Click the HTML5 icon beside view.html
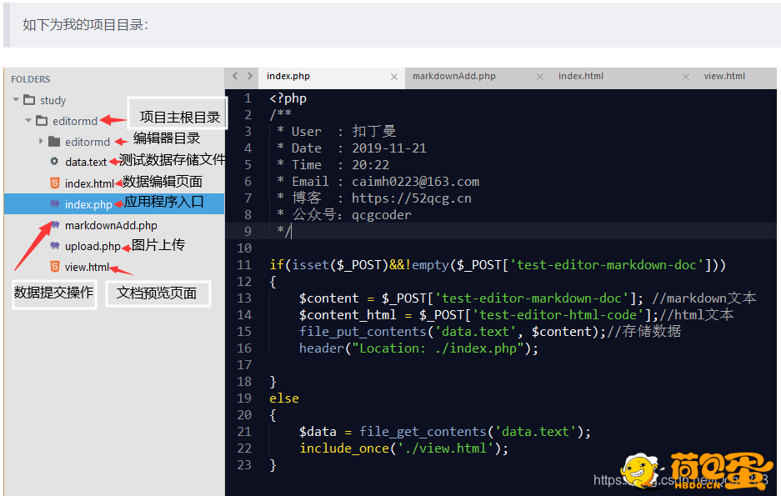Image resolution: width=781 pixels, height=496 pixels. pos(55,267)
